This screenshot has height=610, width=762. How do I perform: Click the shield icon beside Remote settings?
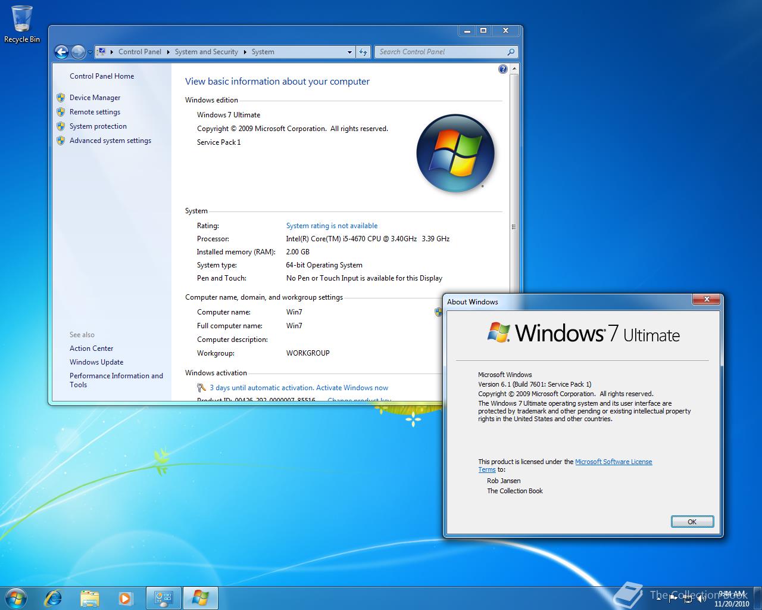[61, 112]
